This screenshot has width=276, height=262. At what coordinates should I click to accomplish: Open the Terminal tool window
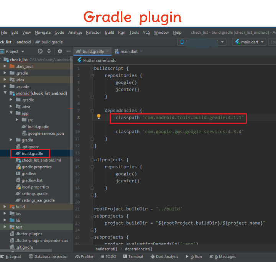(x=133, y=257)
